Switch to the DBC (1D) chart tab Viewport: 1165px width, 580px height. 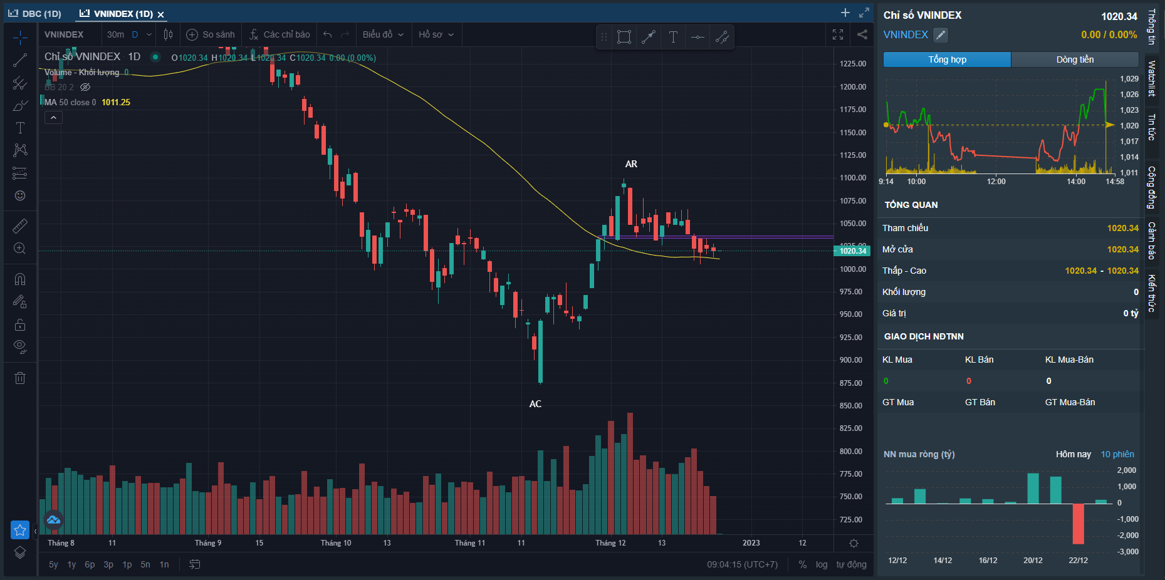(35, 14)
